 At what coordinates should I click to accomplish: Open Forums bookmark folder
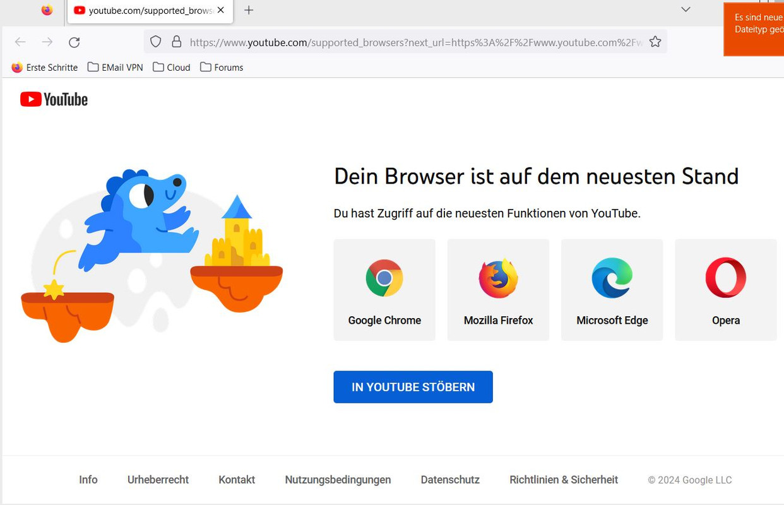[222, 68]
